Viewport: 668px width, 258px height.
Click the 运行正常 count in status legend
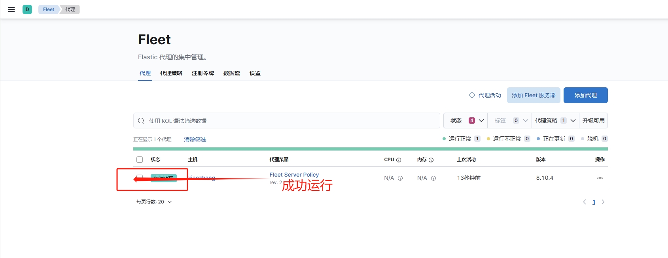pyautogui.click(x=477, y=139)
